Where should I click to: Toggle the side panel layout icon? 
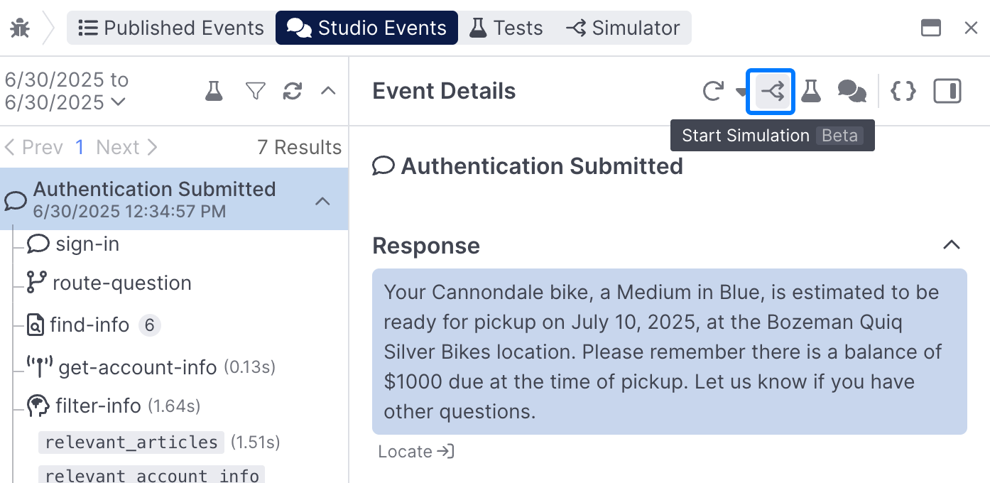[947, 91]
